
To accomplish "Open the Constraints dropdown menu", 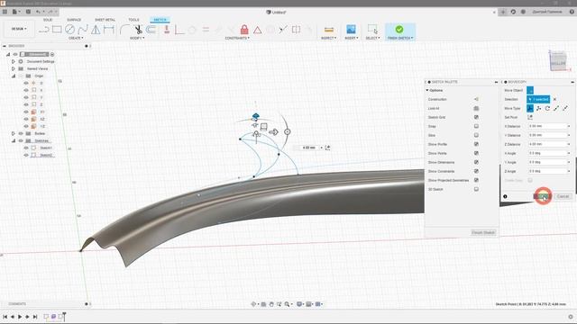I will click(237, 38).
